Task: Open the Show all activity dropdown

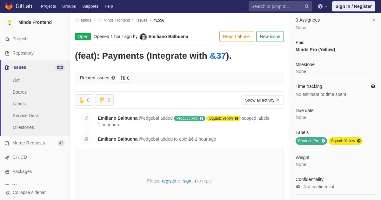Action: (x=263, y=100)
